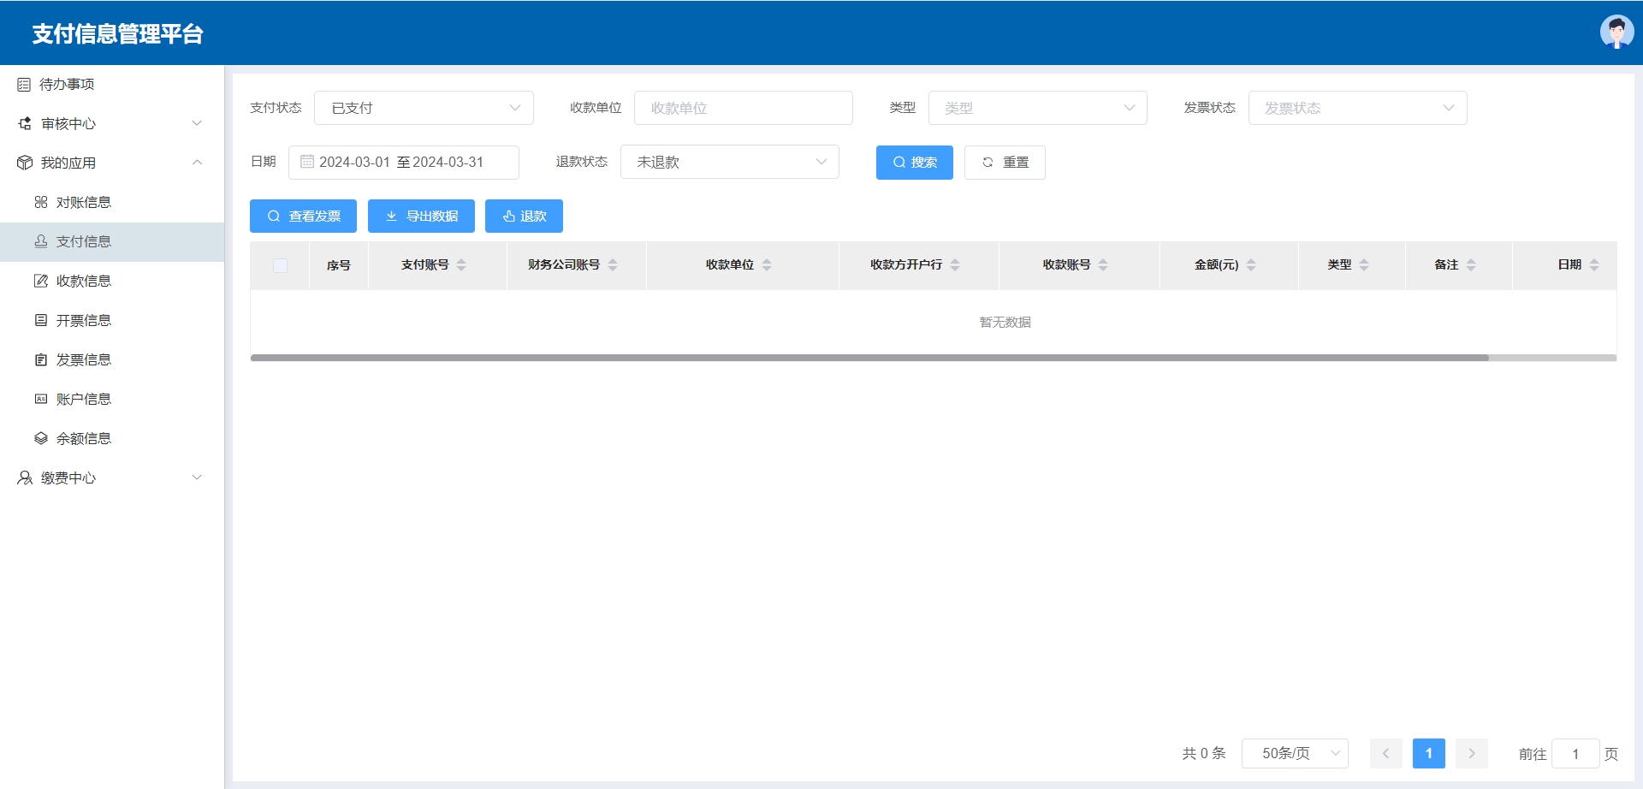Click the user avatar icon
The height and width of the screenshot is (789, 1643).
pos(1616,33)
